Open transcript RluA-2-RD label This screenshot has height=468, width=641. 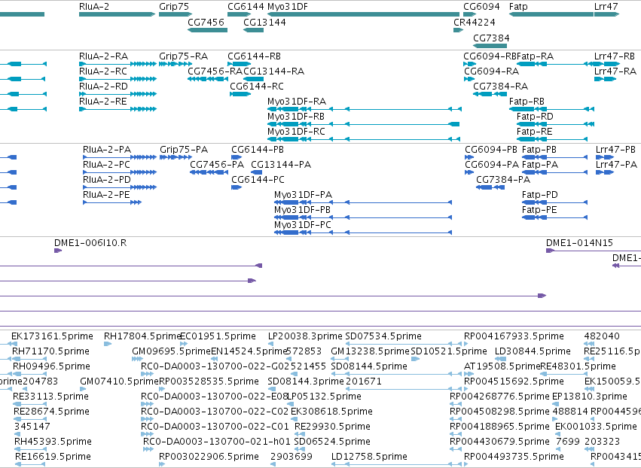(x=103, y=87)
